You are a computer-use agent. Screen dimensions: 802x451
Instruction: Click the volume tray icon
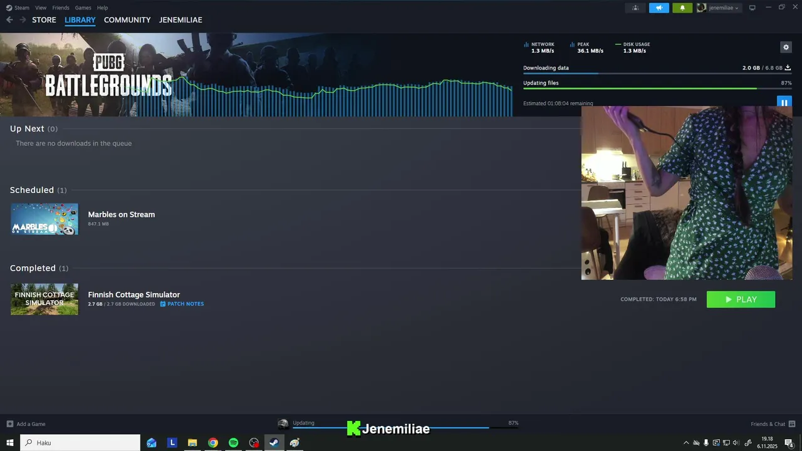point(736,443)
